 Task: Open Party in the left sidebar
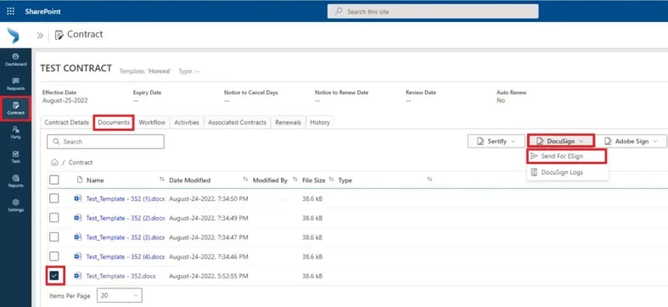[16, 132]
